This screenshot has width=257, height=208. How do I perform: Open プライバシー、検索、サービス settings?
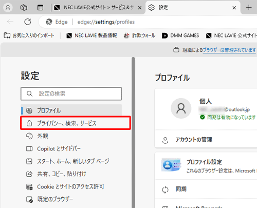point(76,123)
